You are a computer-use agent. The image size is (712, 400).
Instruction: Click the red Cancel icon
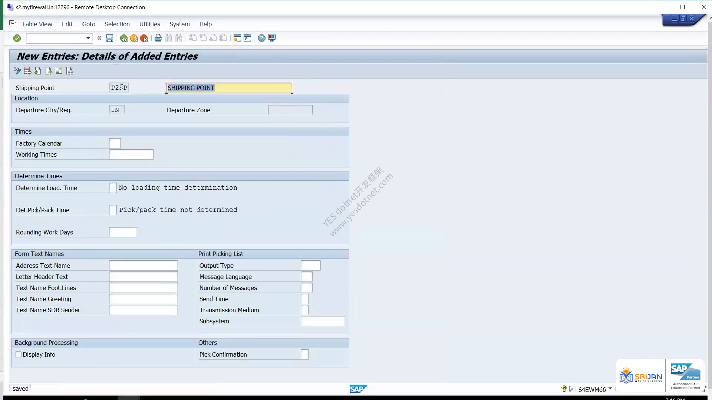pos(144,38)
